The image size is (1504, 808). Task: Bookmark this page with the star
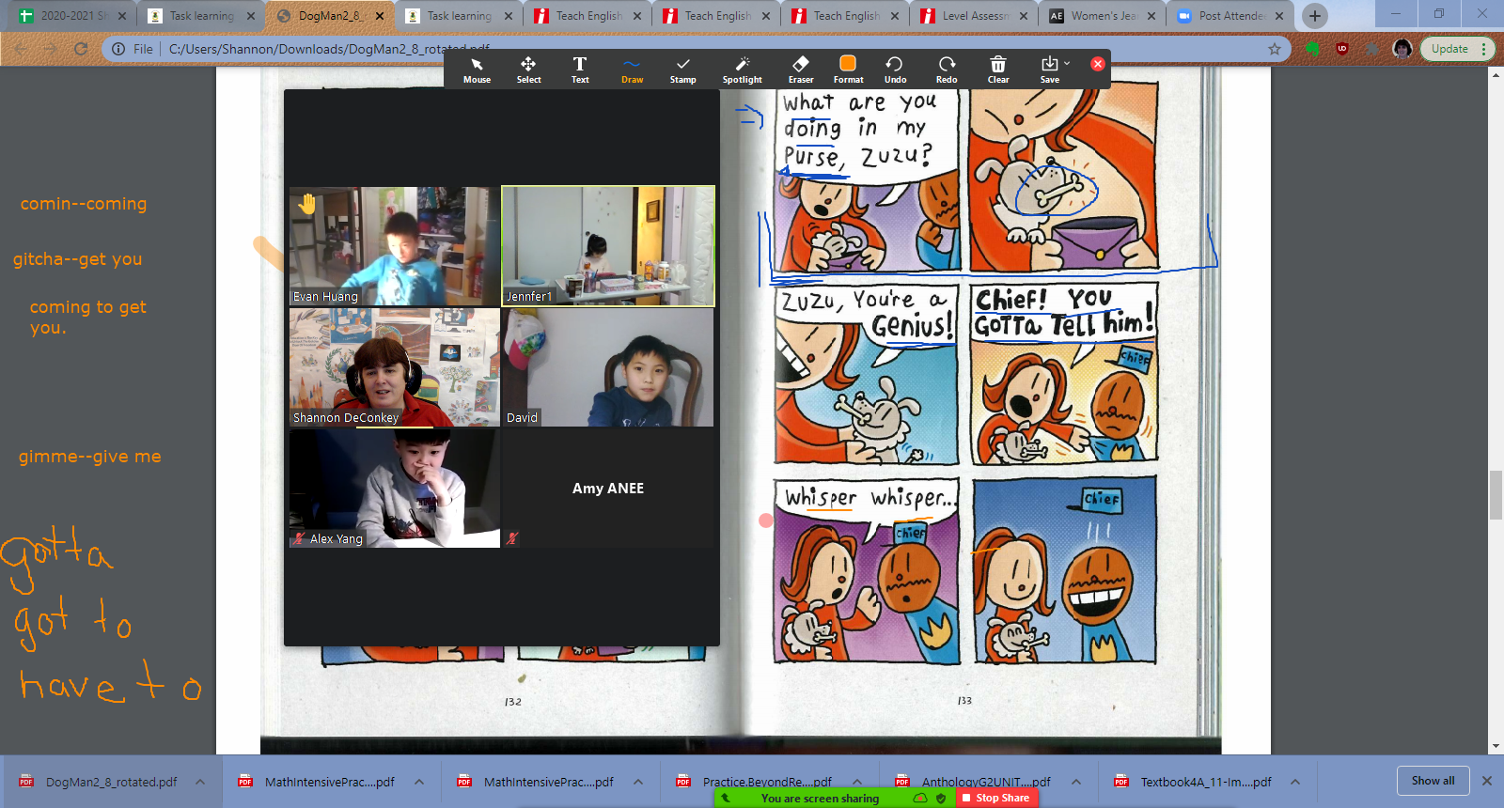(x=1275, y=49)
